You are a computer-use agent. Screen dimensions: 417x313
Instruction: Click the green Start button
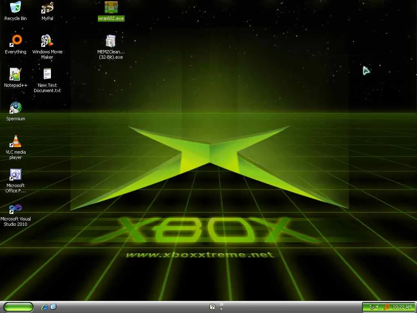point(18,307)
